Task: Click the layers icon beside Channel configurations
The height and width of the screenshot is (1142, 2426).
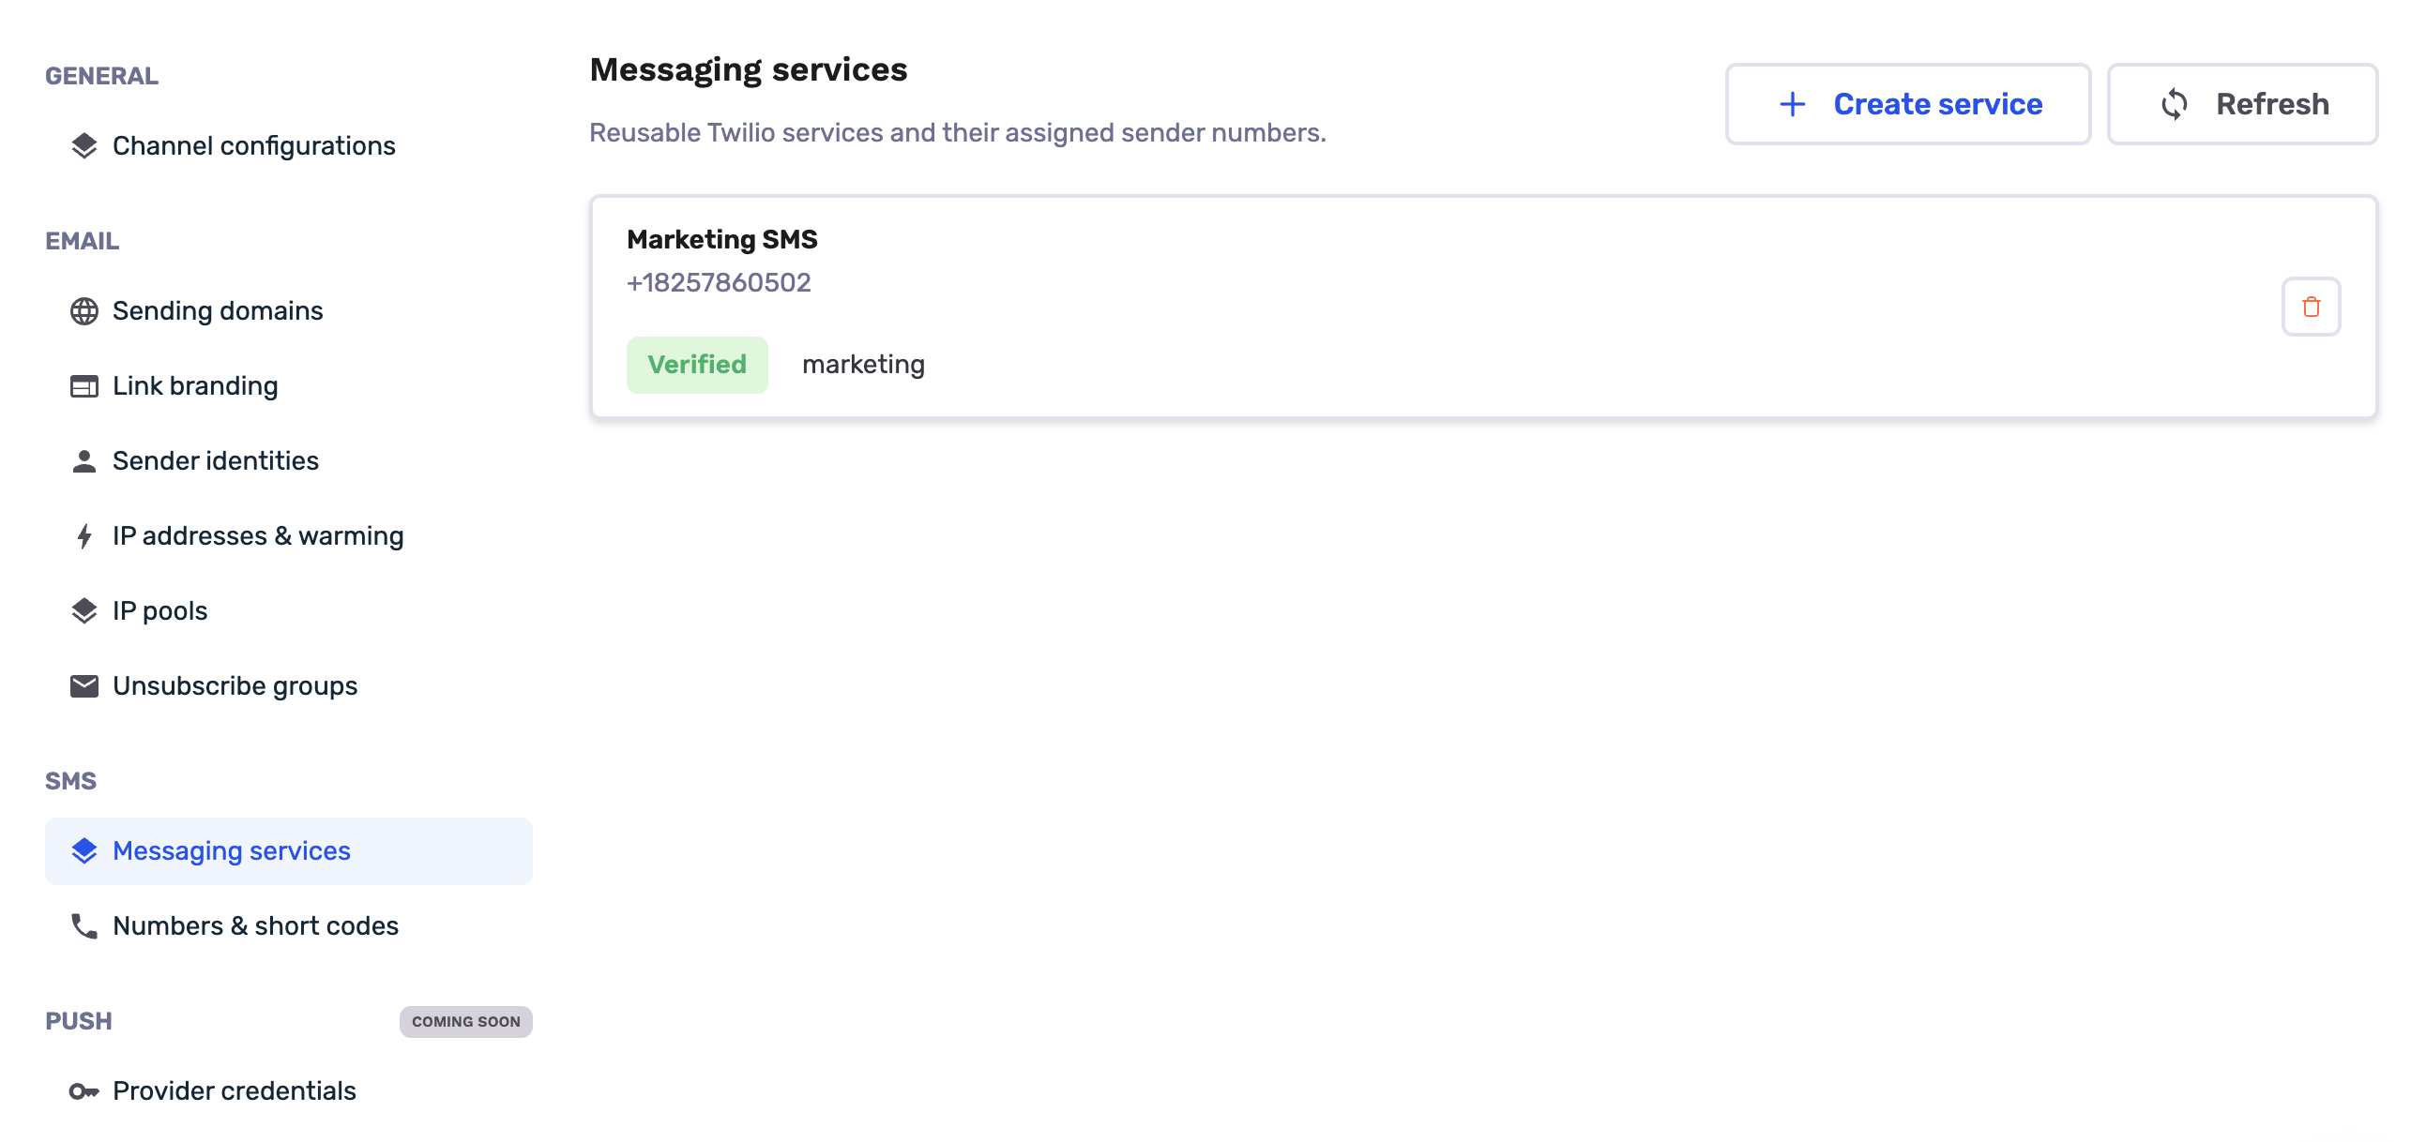Action: click(83, 146)
